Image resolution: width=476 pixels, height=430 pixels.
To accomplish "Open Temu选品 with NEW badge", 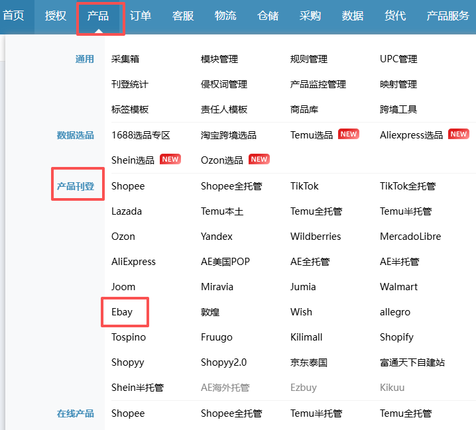I will tap(312, 135).
